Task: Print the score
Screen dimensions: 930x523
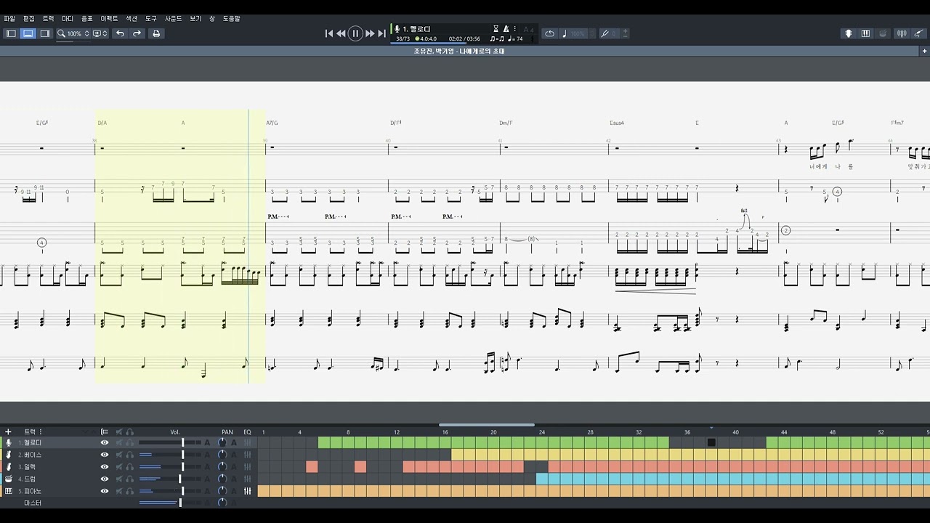Action: [x=156, y=33]
